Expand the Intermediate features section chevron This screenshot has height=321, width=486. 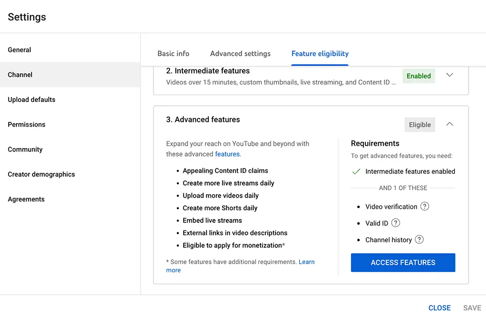450,75
